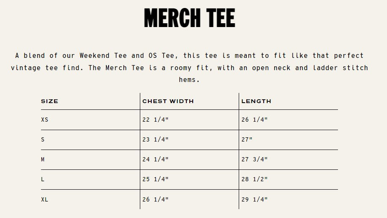Viewport: 387px width, 218px height.
Task: Click the MERCH TEE heading
Action: (189, 18)
